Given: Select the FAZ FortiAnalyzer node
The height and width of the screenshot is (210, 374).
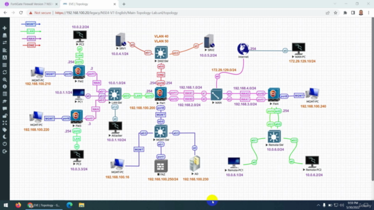Looking at the screenshot, I should (161, 166).
